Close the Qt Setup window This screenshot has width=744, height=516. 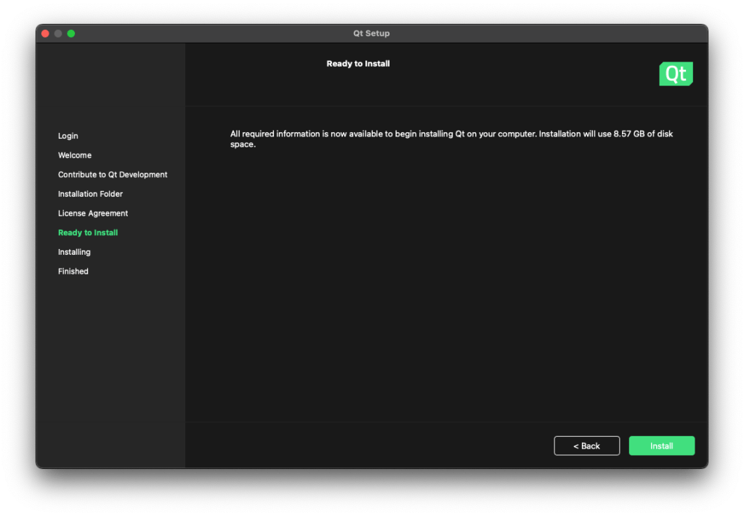[x=45, y=33]
